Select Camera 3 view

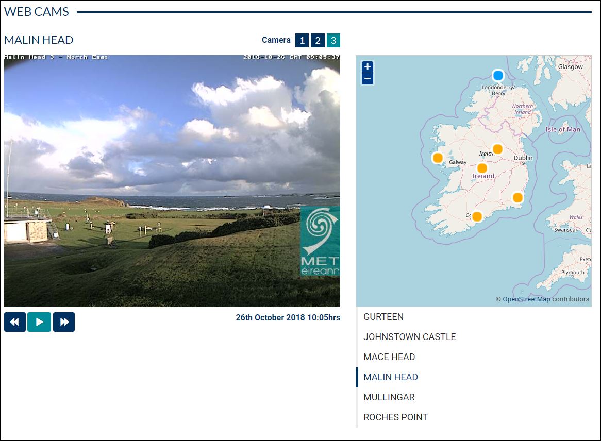coord(333,40)
